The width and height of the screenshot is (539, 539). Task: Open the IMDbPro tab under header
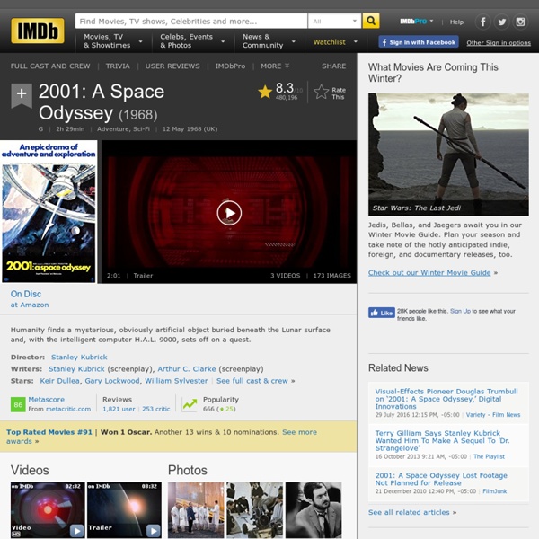[230, 66]
